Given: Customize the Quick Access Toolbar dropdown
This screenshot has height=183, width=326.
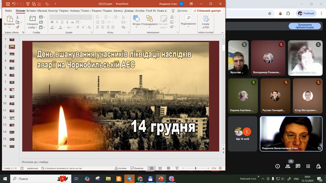Looking at the screenshot, I should pyautogui.click(x=55, y=4).
